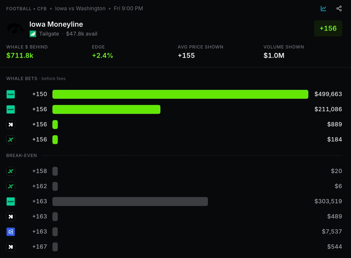Click the N logo on +167 row
The height and width of the screenshot is (258, 351).
tap(11, 247)
